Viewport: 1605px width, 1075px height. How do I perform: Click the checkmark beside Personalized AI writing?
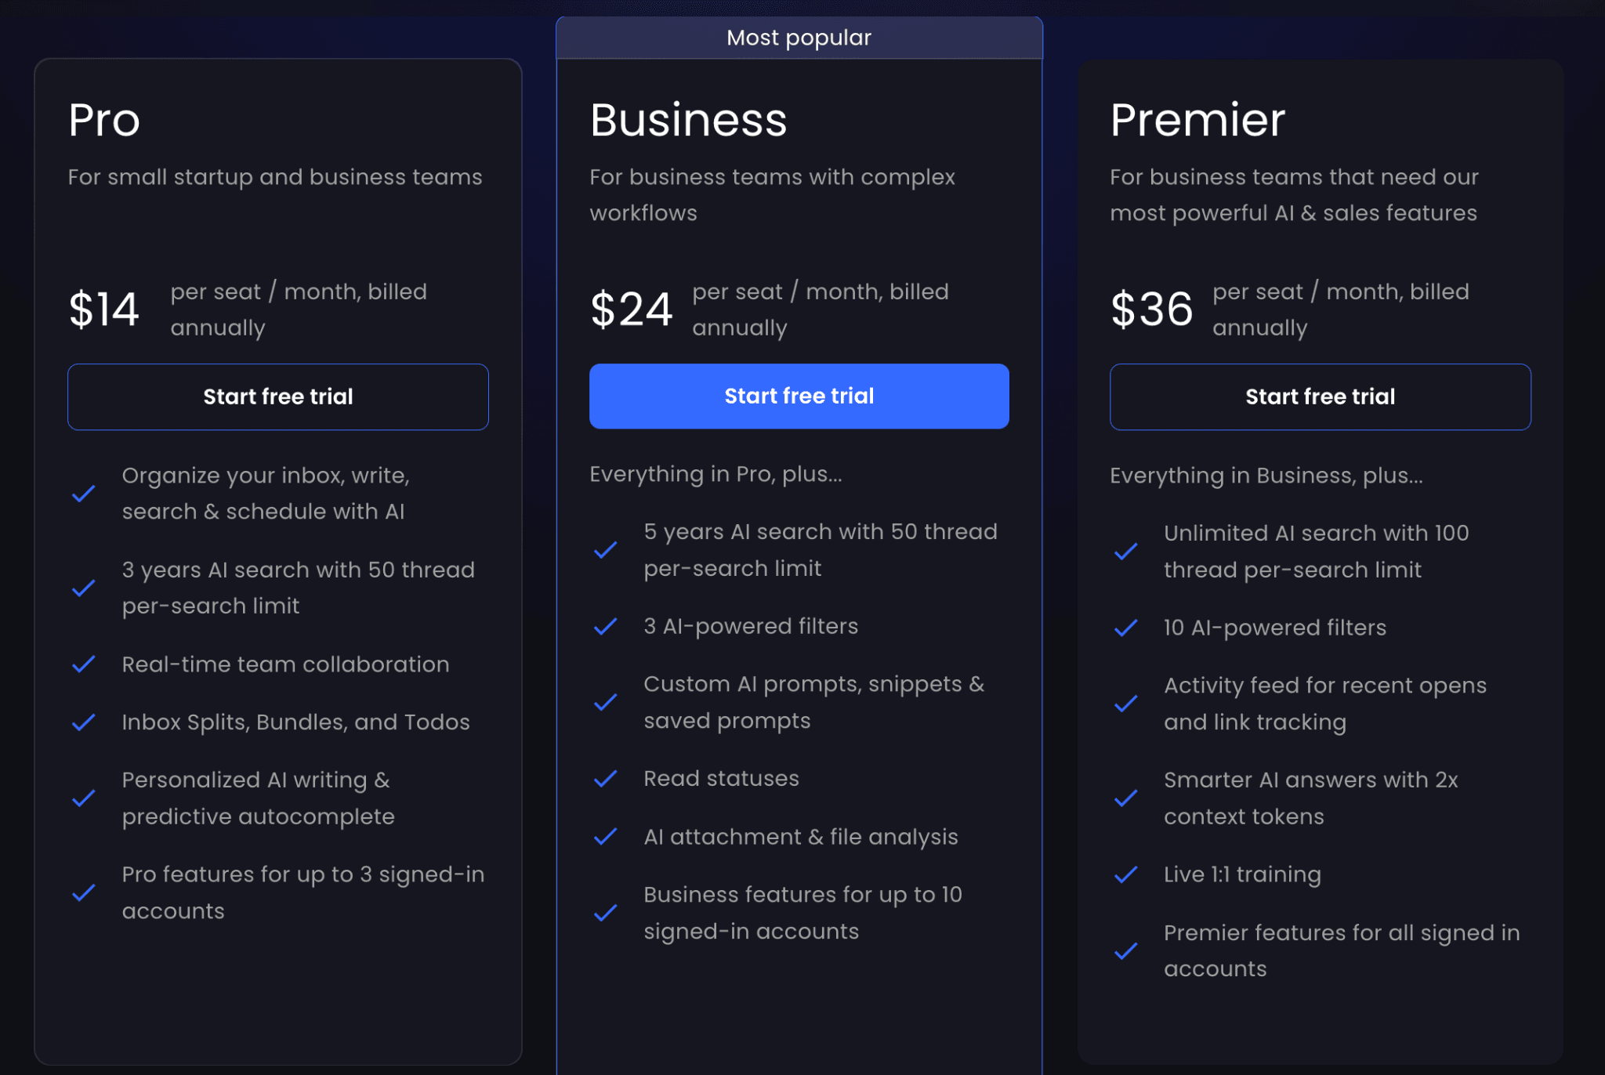(x=84, y=798)
